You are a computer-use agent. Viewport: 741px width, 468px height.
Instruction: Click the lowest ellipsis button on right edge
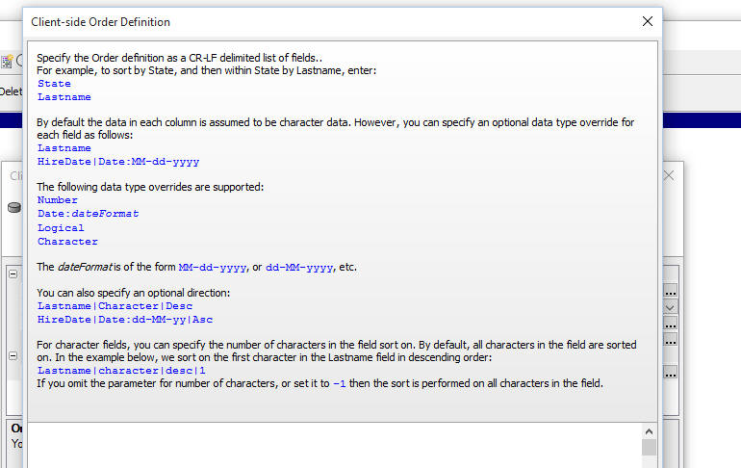coord(670,373)
